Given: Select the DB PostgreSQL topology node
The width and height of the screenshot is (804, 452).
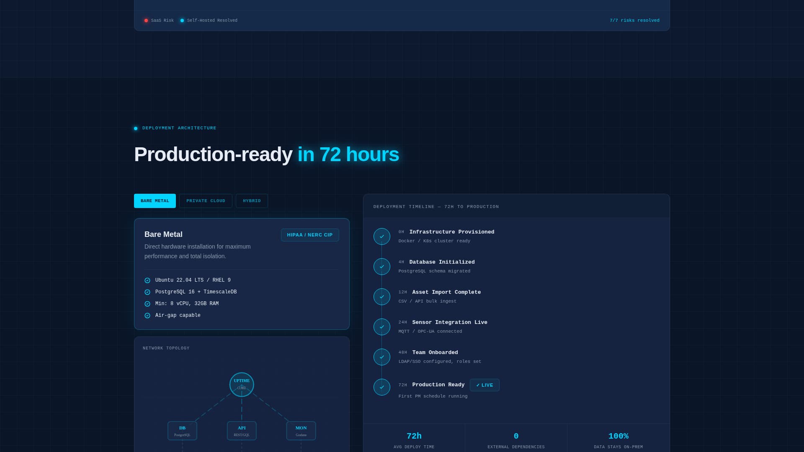Looking at the screenshot, I should coord(182,431).
